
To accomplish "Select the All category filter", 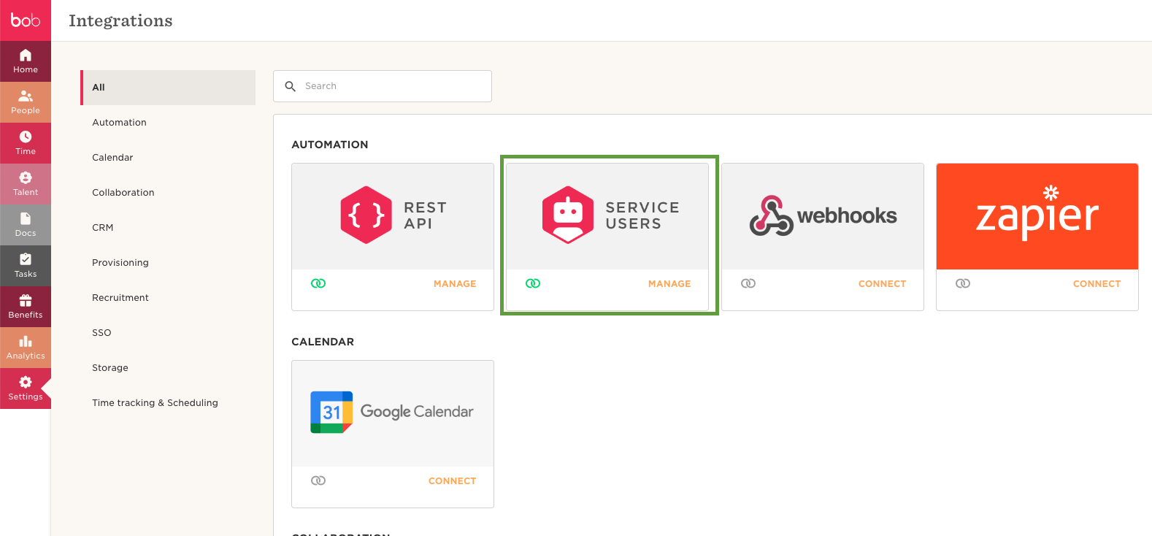I will (x=168, y=88).
